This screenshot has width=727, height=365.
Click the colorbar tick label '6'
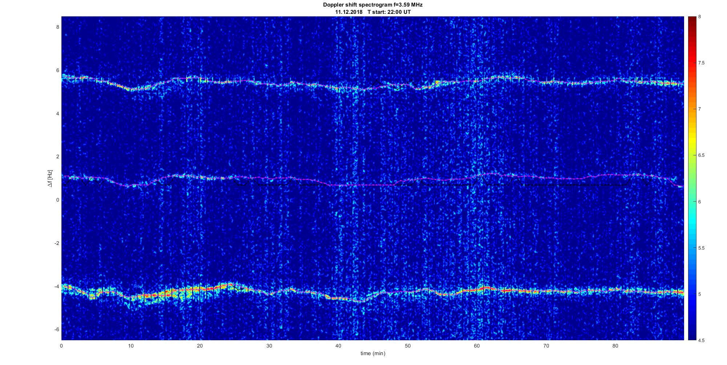tap(699, 202)
